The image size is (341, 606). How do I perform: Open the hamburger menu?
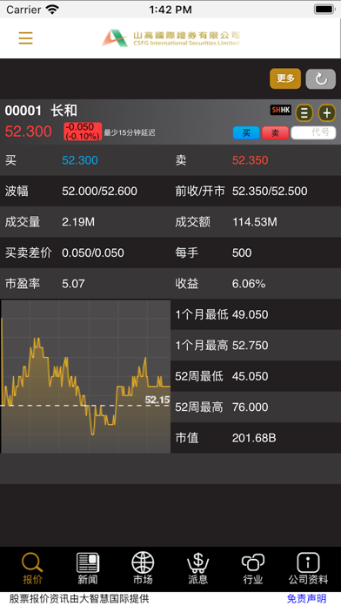[25, 38]
